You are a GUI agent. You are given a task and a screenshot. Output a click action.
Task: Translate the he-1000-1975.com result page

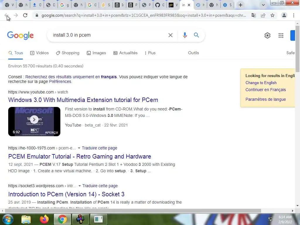pyautogui.click(x=100, y=148)
